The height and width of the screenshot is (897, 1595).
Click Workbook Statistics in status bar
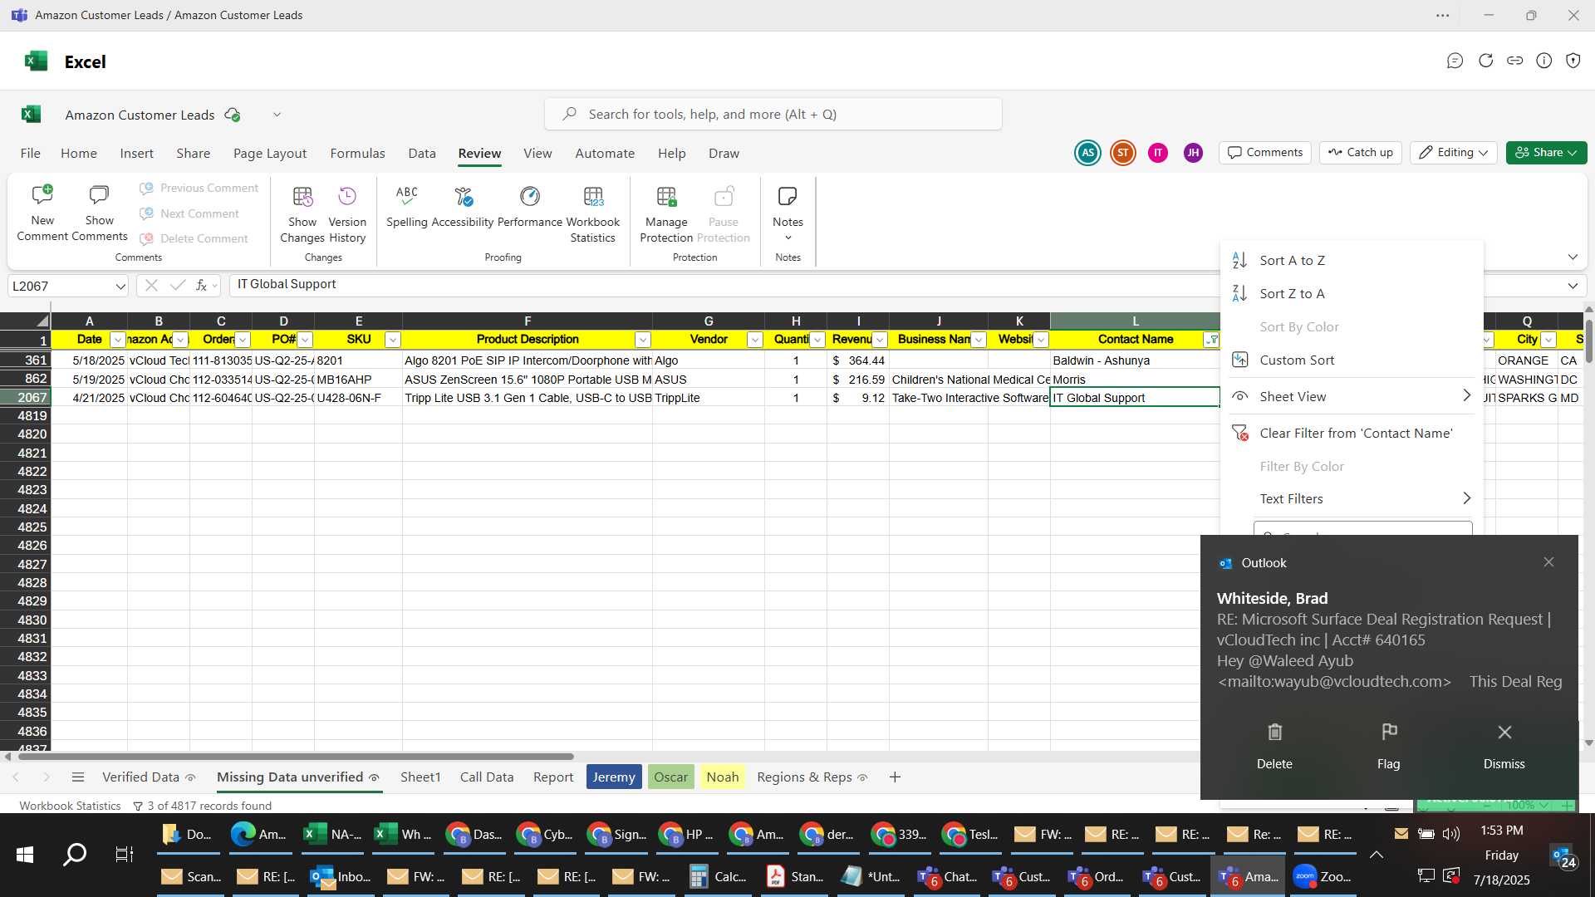pyautogui.click(x=70, y=806)
